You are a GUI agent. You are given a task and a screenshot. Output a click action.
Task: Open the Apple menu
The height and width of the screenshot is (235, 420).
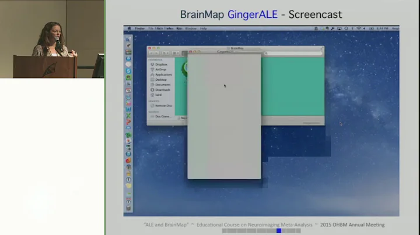click(129, 29)
